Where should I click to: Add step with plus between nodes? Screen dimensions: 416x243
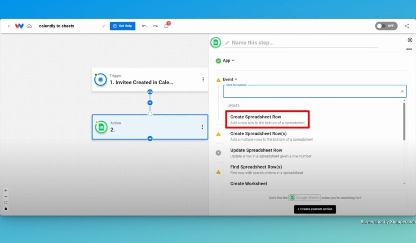(x=150, y=103)
